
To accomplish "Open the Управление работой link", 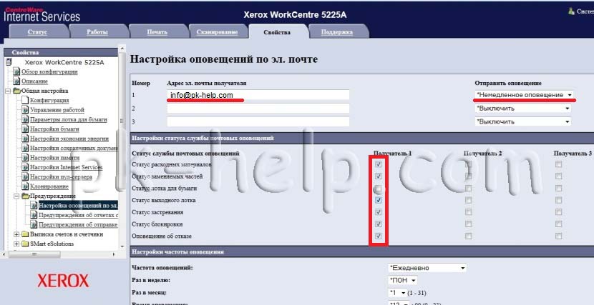I will [x=57, y=110].
